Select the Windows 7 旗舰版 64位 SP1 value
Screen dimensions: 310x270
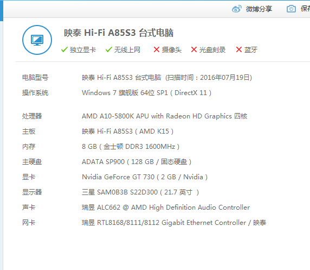(146, 92)
